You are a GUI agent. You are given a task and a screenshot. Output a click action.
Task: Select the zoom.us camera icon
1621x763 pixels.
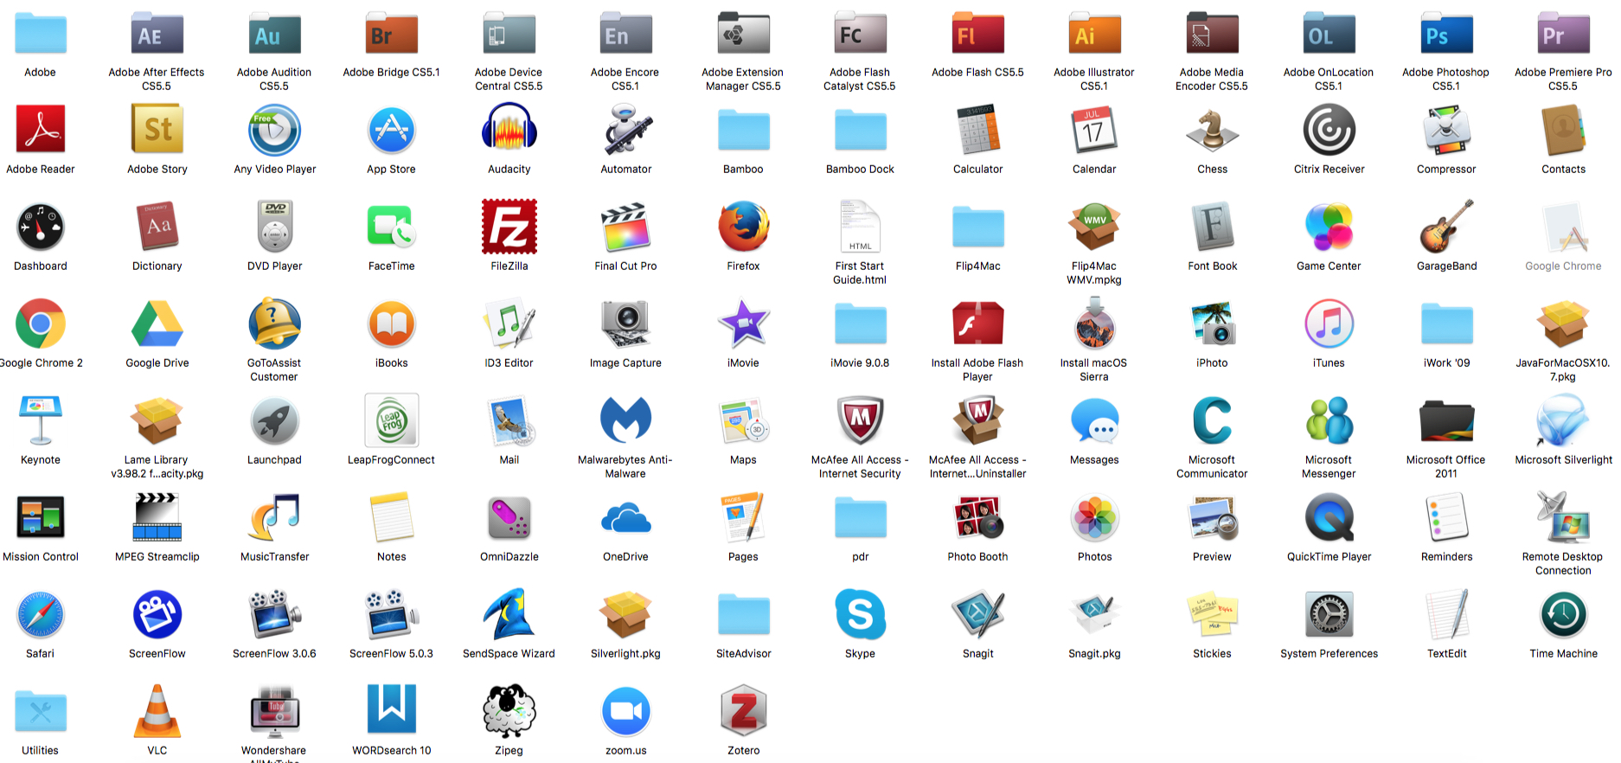tap(625, 711)
